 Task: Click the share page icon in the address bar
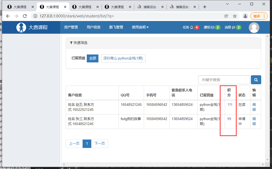click(x=226, y=16)
